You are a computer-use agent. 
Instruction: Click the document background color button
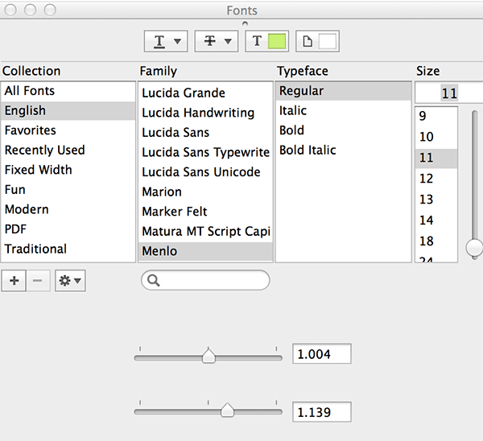click(318, 40)
